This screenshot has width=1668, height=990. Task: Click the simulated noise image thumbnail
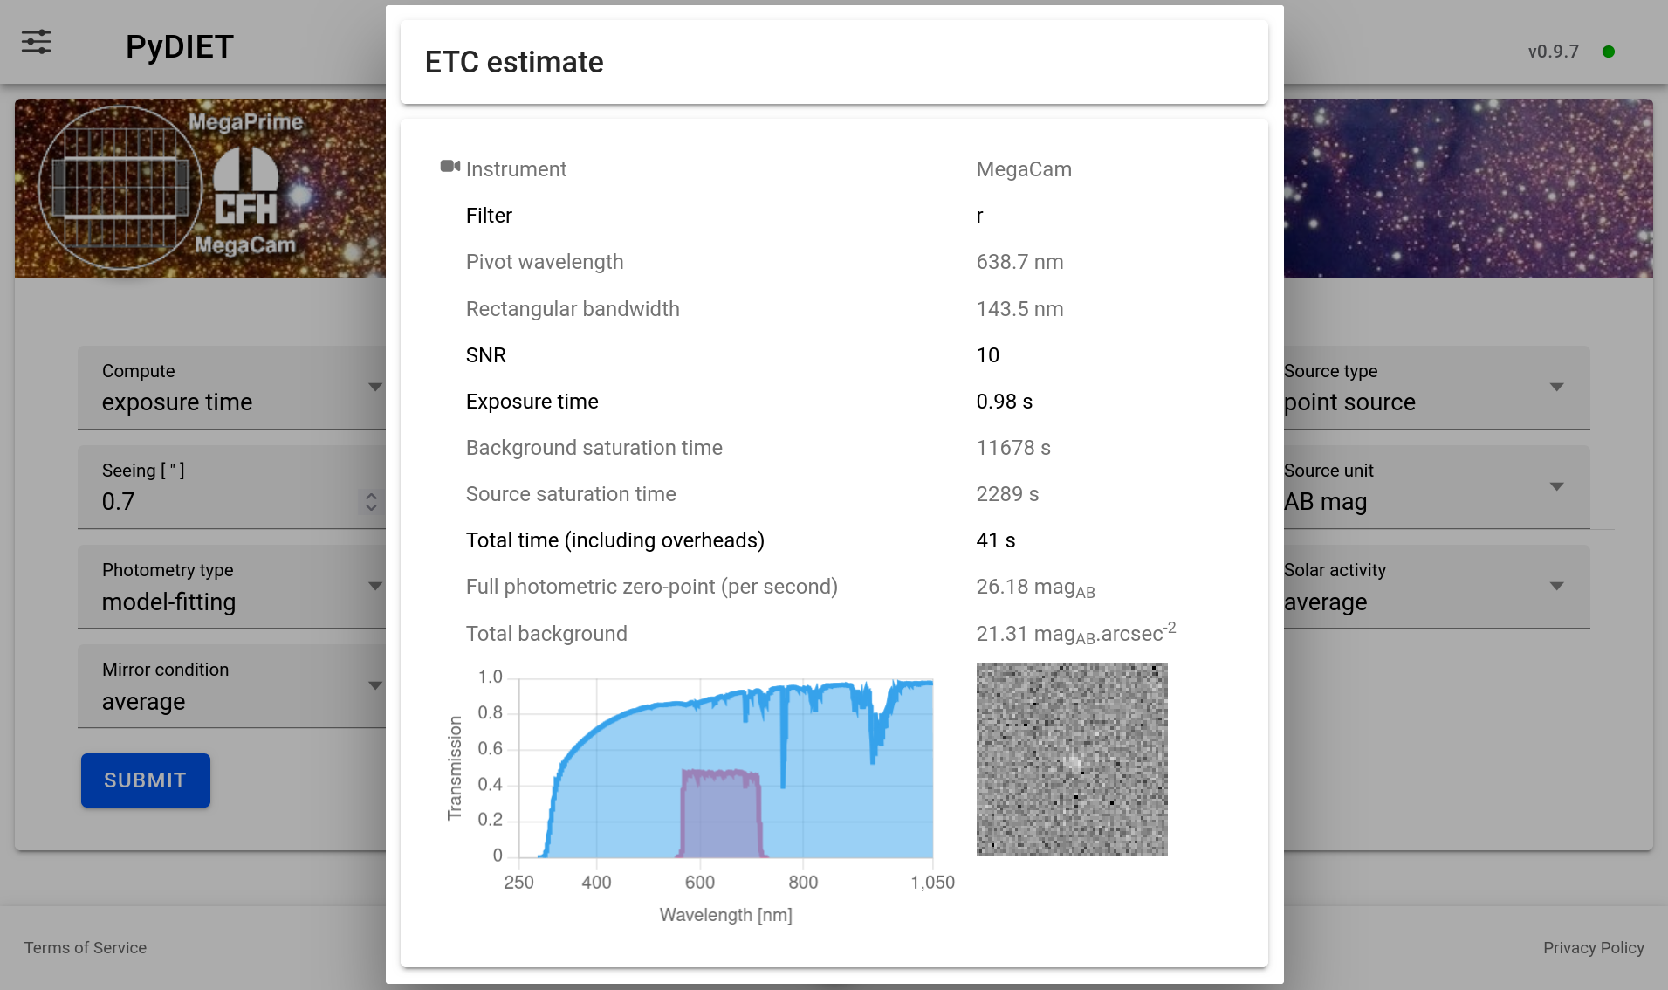tap(1072, 760)
